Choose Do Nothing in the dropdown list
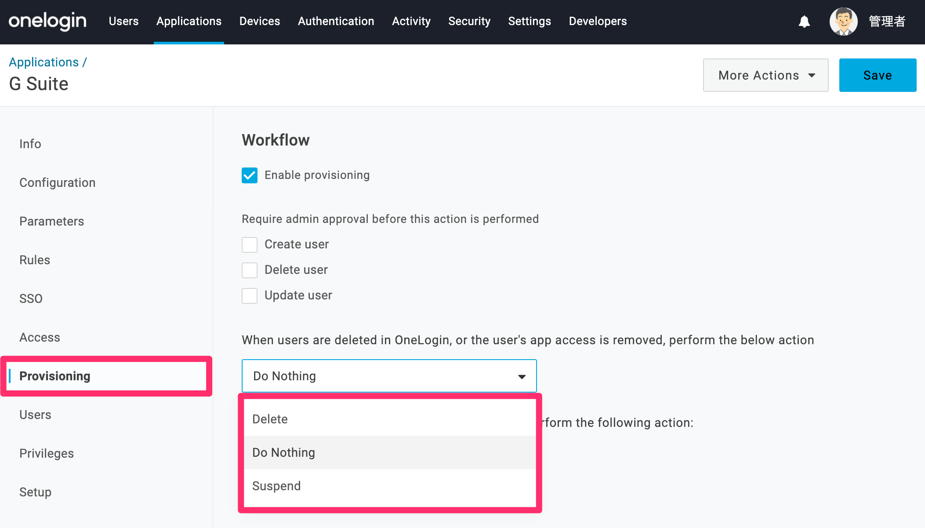Screen dimensions: 925x528 tap(390, 452)
